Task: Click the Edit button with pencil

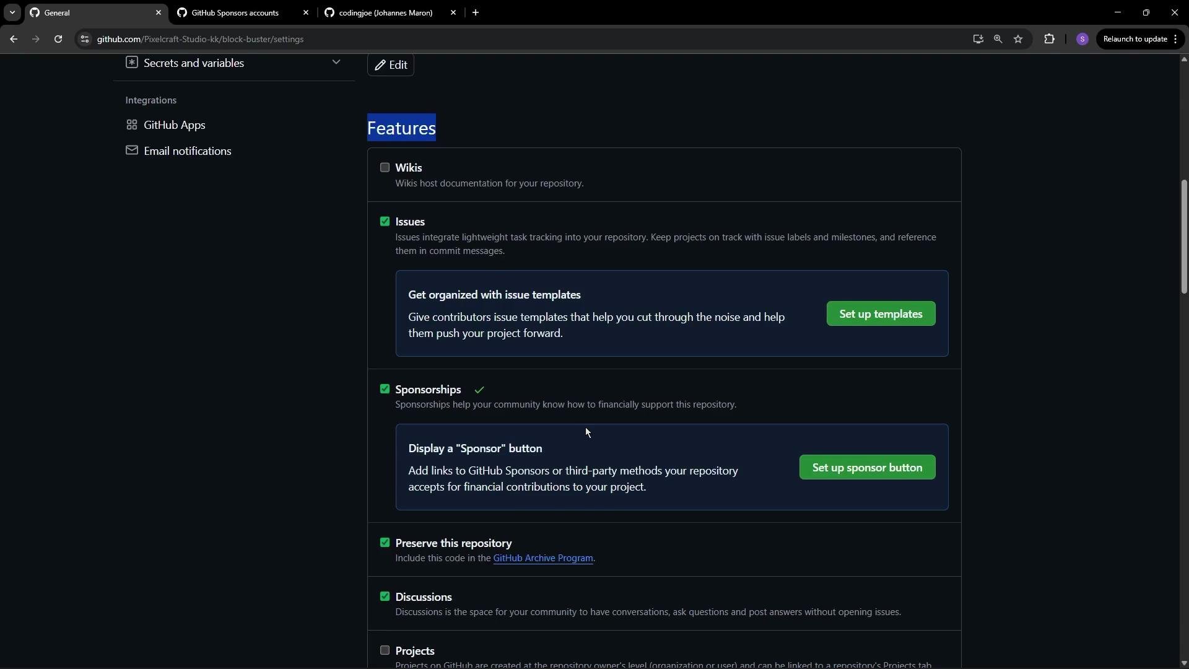Action: 391,65
